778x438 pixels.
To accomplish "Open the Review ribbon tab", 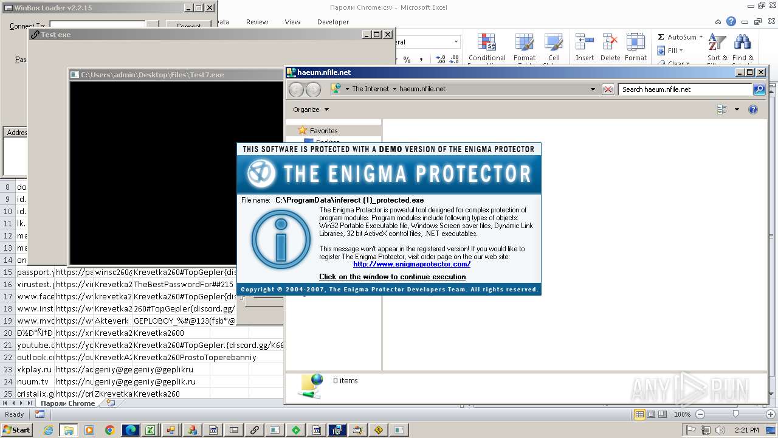I will pos(257,22).
